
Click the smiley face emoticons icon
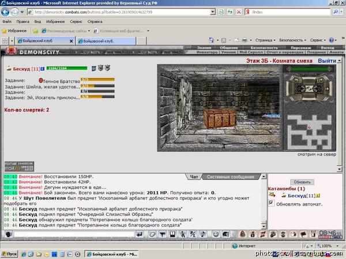[x=216, y=234]
